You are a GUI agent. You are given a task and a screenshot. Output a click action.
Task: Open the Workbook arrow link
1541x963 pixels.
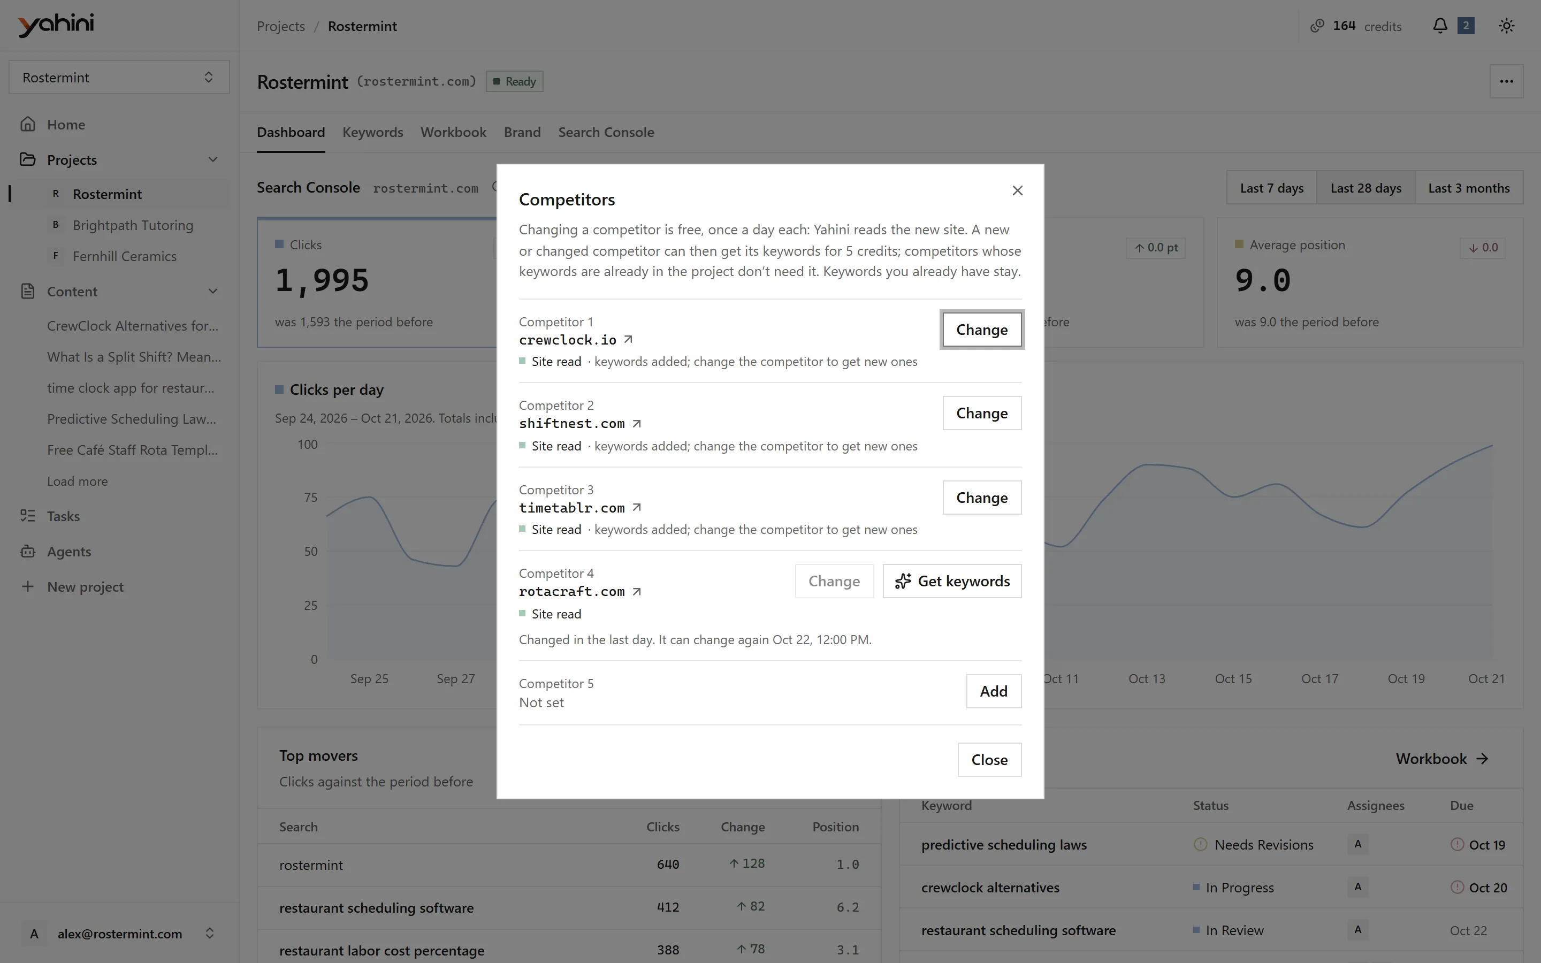click(1441, 759)
